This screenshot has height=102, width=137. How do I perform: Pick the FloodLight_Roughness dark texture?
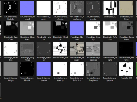click(x=126, y=28)
